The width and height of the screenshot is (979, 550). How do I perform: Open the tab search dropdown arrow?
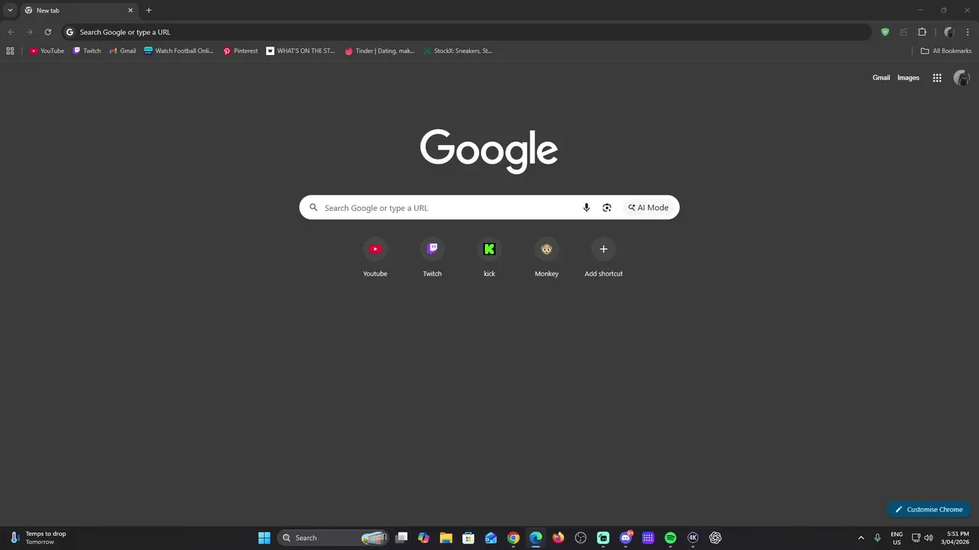click(10, 10)
